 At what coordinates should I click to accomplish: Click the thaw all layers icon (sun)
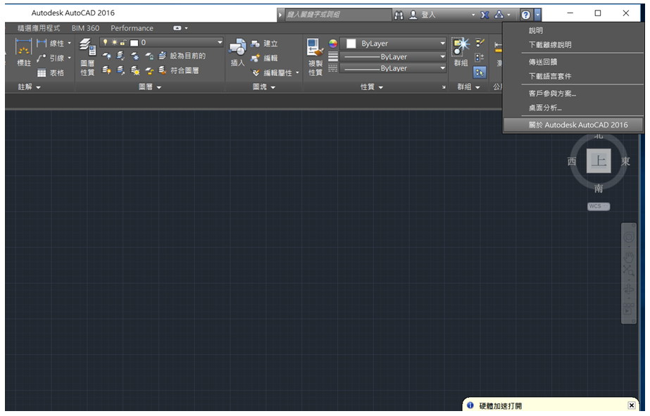point(135,70)
